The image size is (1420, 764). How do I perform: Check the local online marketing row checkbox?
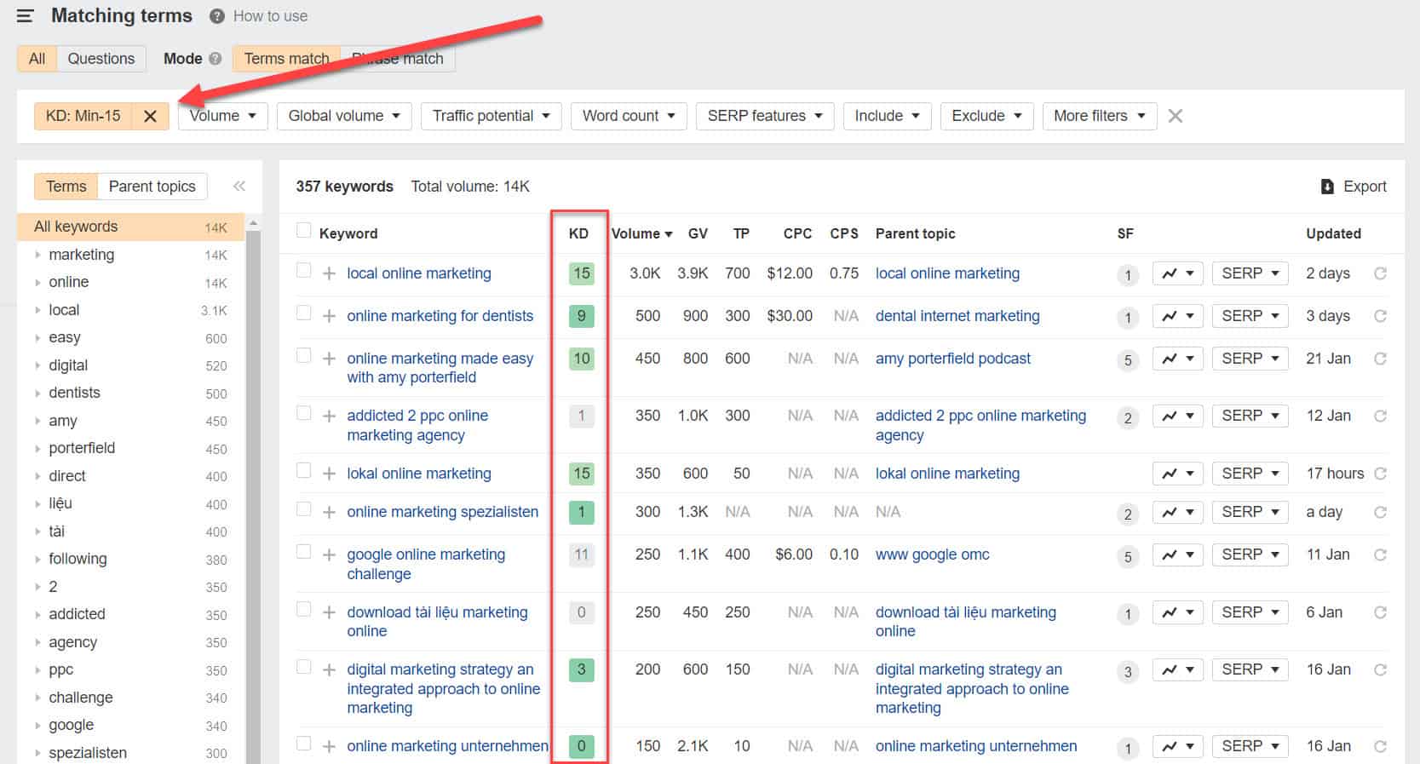[303, 270]
